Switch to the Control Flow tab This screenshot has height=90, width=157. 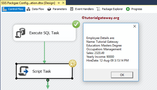click(x=14, y=9)
